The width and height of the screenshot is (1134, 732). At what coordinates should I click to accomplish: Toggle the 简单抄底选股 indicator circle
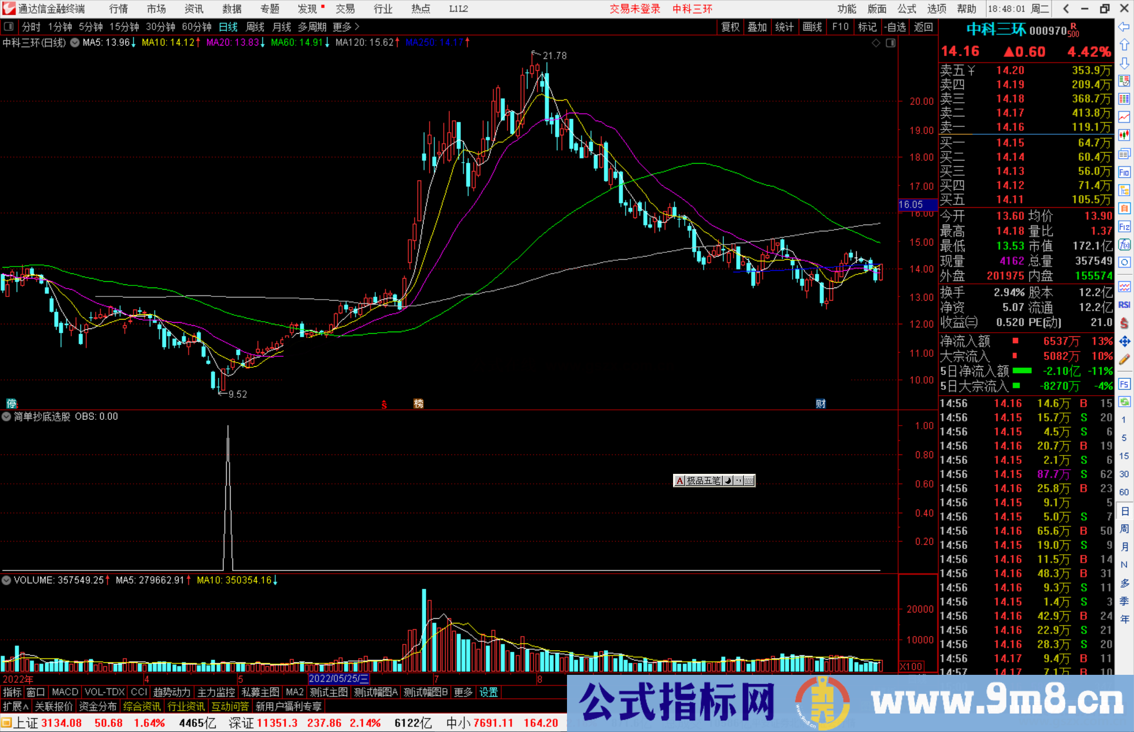[x=6, y=417]
